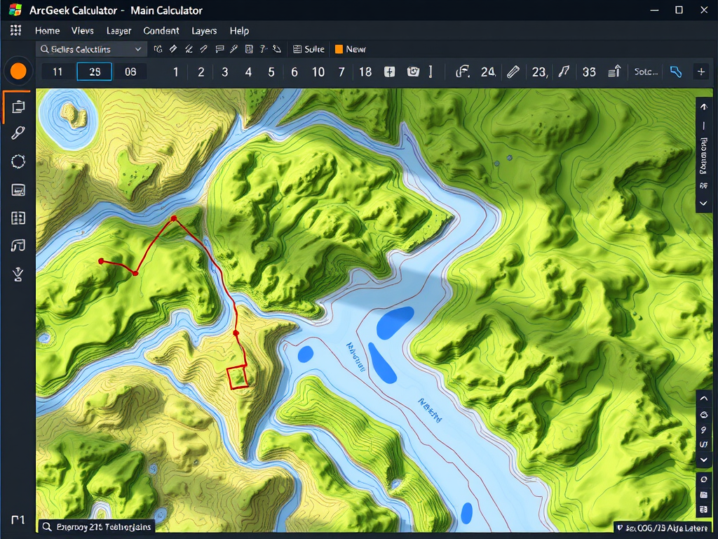Image resolution: width=718 pixels, height=539 pixels.
Task: Select the copy/duplicate tool in the left sidebar
Action: click(x=18, y=106)
